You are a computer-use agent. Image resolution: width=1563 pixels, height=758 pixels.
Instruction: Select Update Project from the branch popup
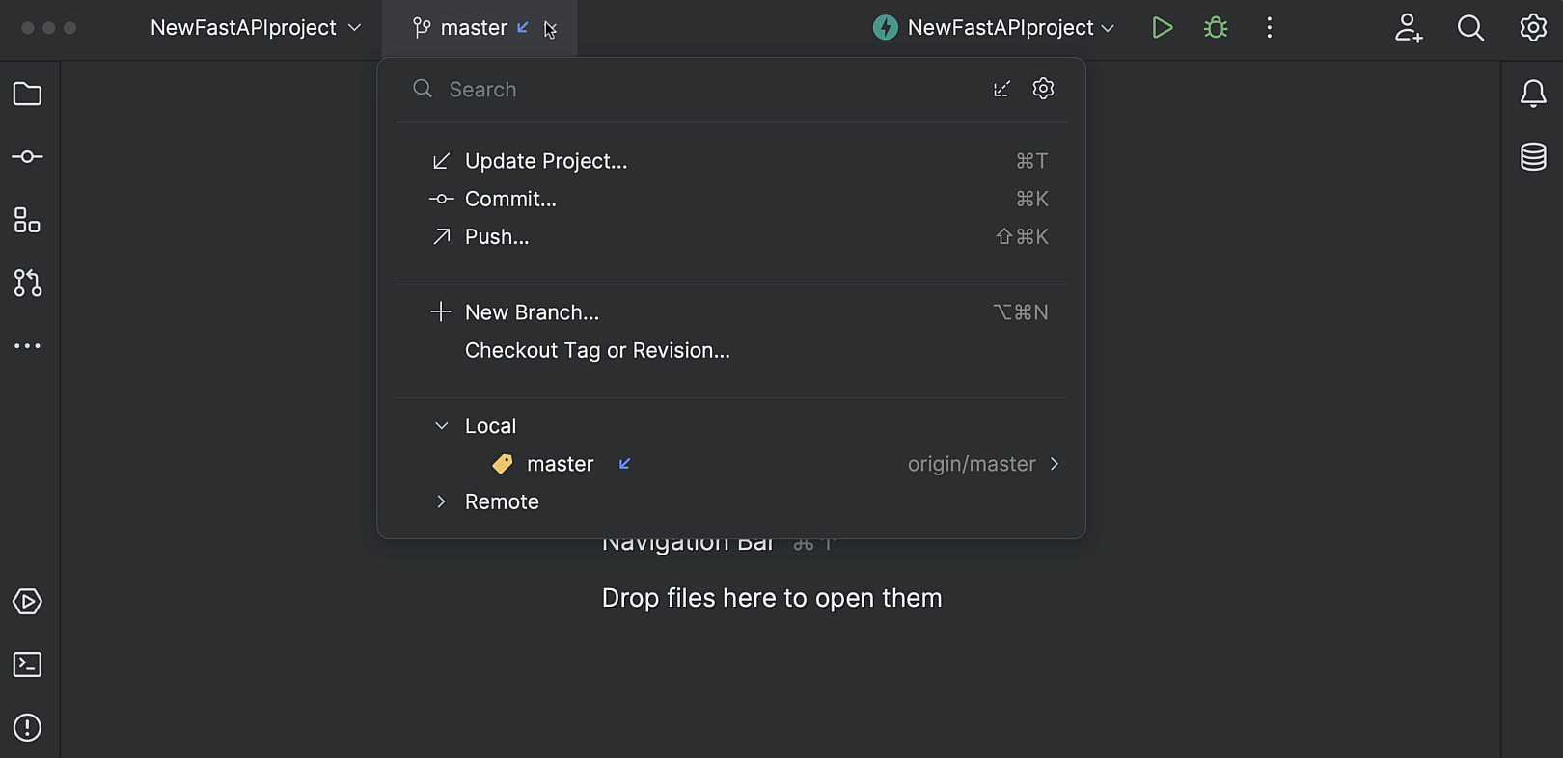(545, 161)
